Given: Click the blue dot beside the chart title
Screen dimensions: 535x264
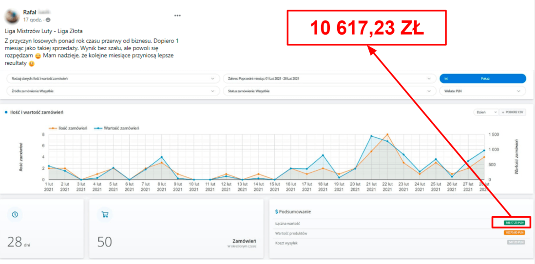Looking at the screenshot, I should pyautogui.click(x=6, y=113).
